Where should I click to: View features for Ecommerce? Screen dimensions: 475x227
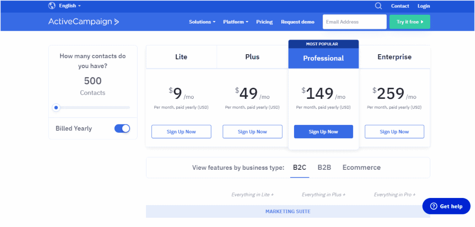(362, 168)
